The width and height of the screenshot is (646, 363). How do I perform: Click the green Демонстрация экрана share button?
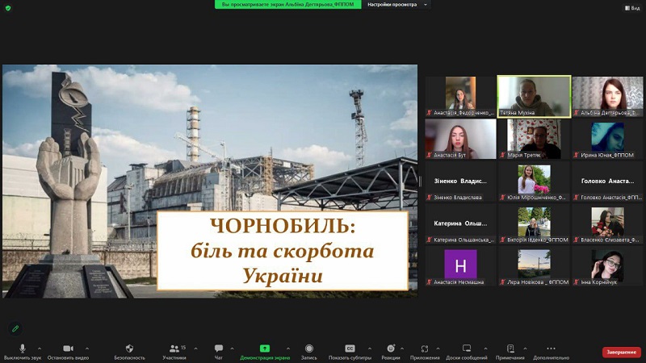265,348
